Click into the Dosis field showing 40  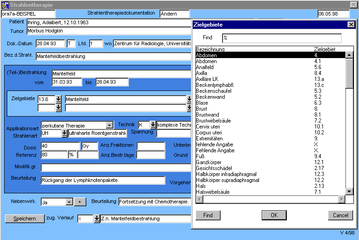60,146
